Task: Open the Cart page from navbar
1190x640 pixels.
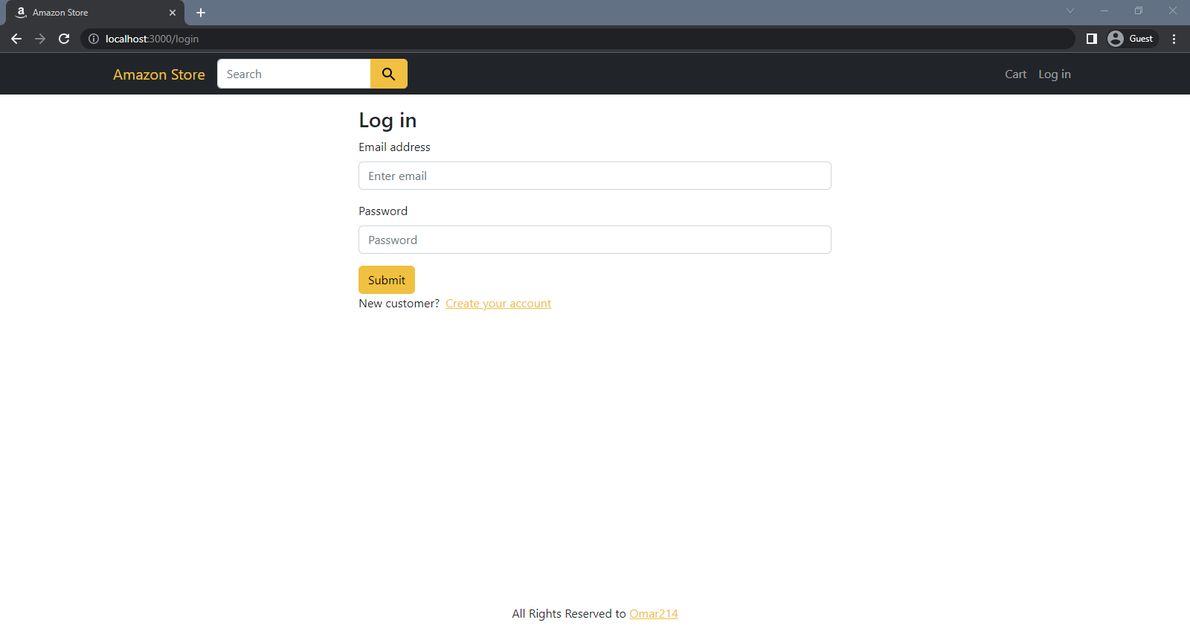Action: tap(1015, 74)
